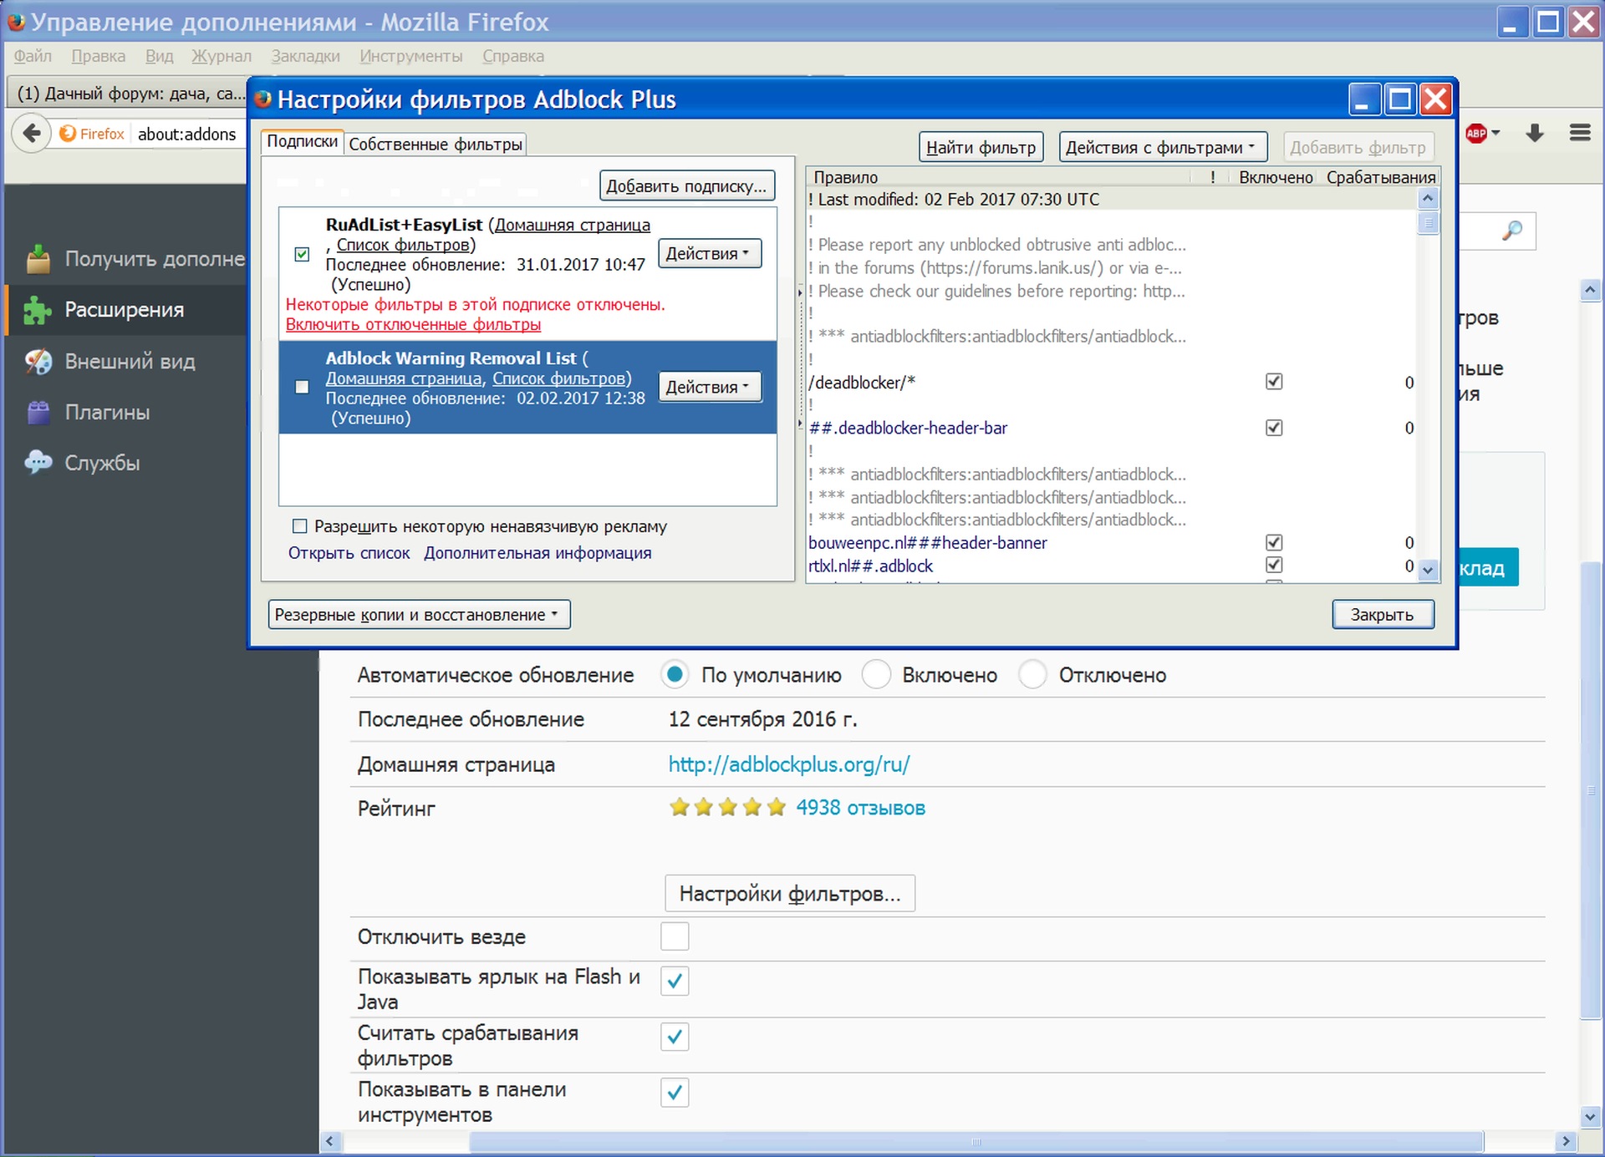This screenshot has height=1157, width=1605.
Task: Open the Инструменты menu
Action: pos(410,56)
